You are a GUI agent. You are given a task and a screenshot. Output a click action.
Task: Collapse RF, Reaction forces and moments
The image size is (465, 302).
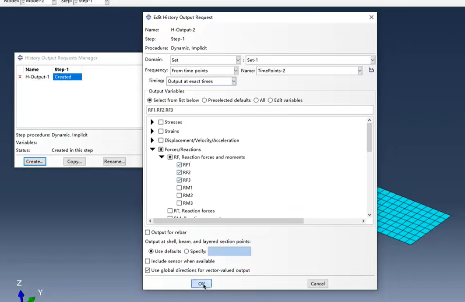(x=162, y=157)
